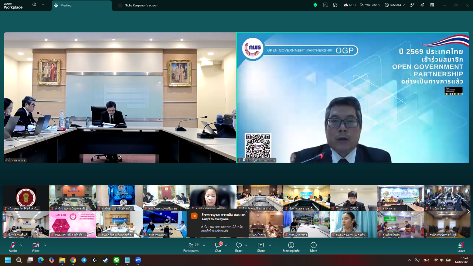Screen dimensions: 473x266
Task: Select the Thanawit_OPDC participant thumbnail
Action: 353,198
